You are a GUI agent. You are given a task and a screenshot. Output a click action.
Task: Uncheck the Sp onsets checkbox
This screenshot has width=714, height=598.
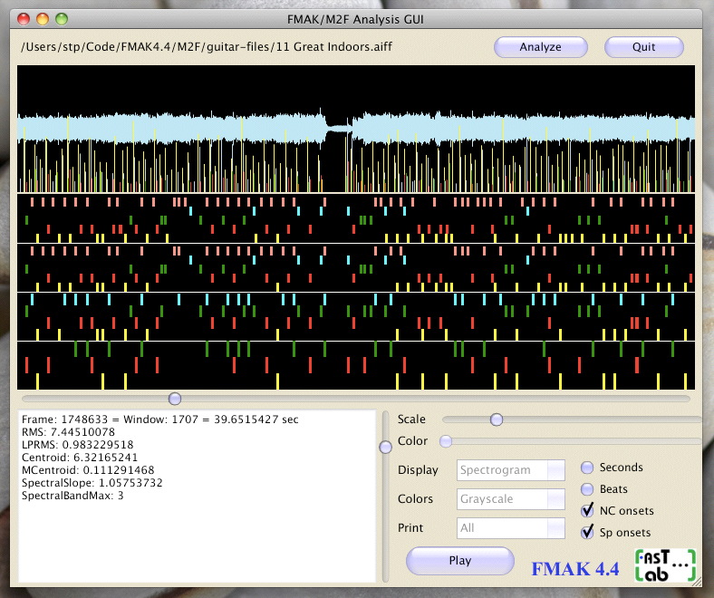coord(587,532)
